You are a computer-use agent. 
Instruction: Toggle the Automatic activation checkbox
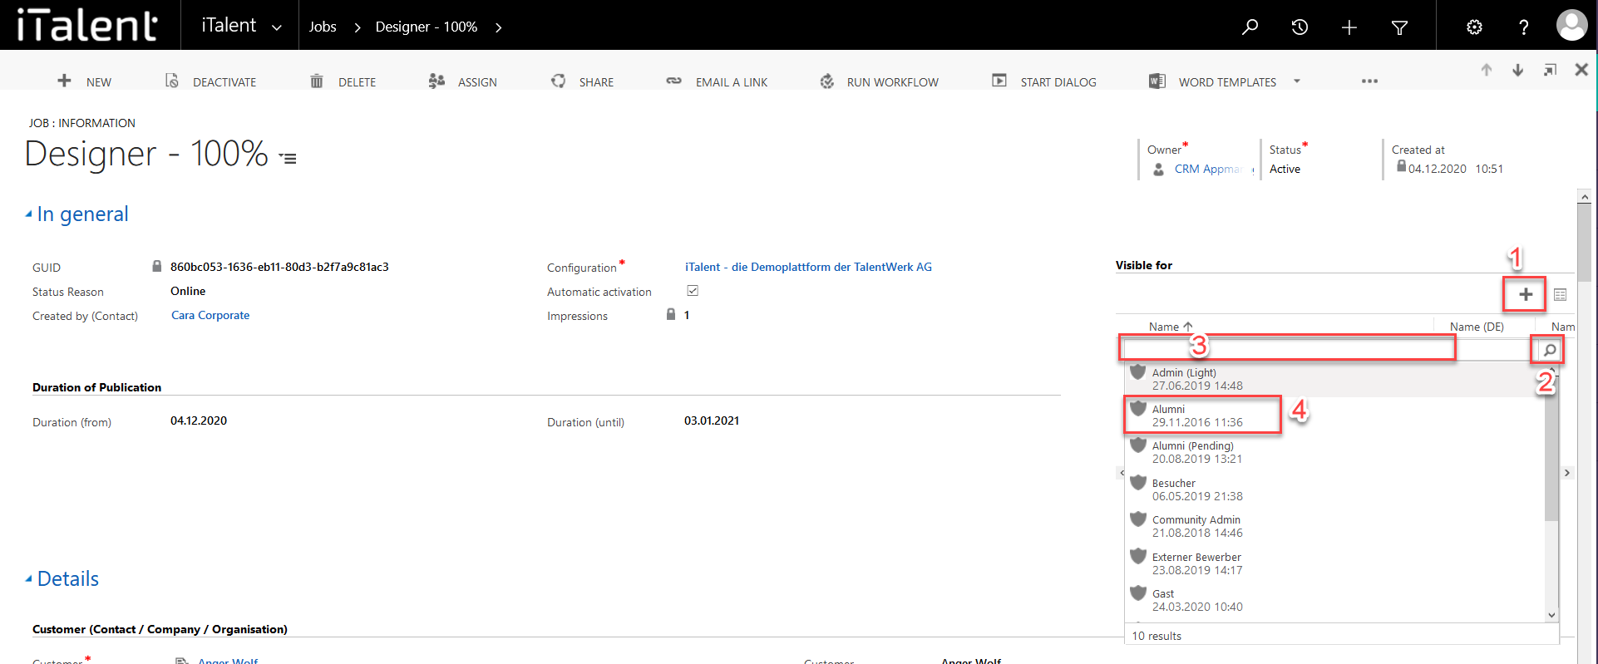coord(693,291)
